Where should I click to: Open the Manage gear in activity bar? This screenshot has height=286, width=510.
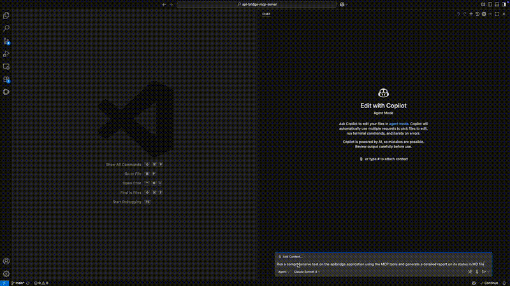tap(6, 274)
